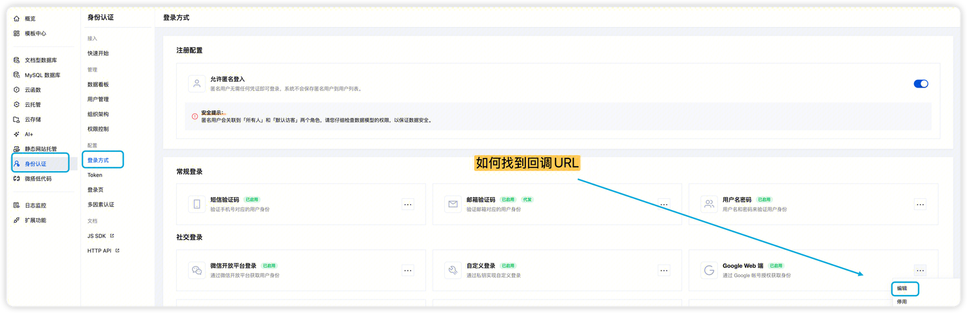Click the 已启用 badge on 短信验证码
967x313 pixels.
point(251,200)
